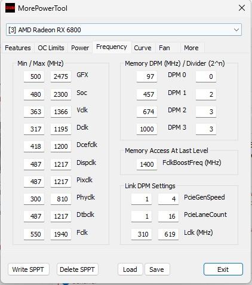Close the MorePowerTool window
Screen dimensions: 252x285
pyautogui.click(x=242, y=8)
